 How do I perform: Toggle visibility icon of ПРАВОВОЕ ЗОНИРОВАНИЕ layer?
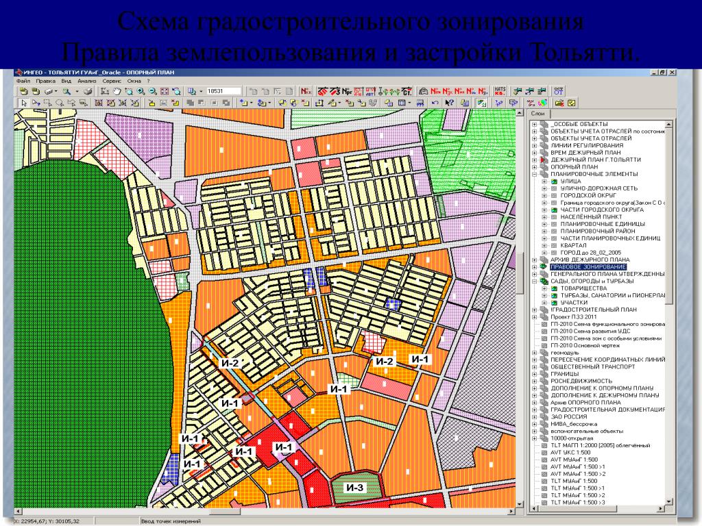coord(544,267)
